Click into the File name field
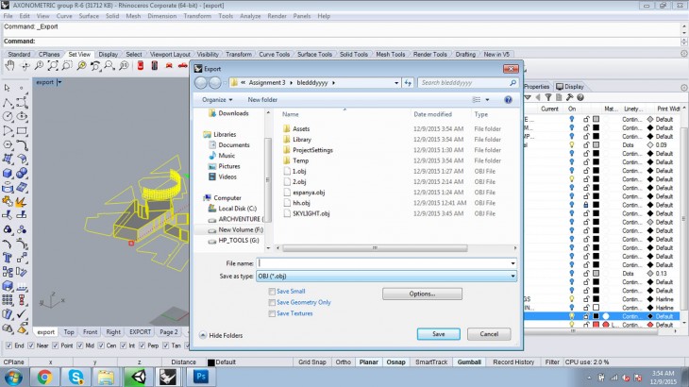The width and height of the screenshot is (689, 387). click(385, 262)
